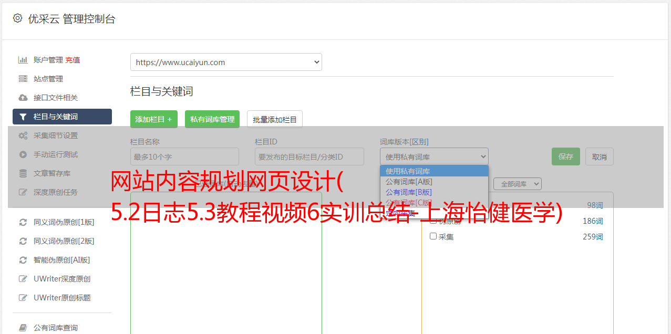Click the refresh icon for 同义词伪原创[2版]
The width and height of the screenshot is (671, 334).
(x=23, y=241)
